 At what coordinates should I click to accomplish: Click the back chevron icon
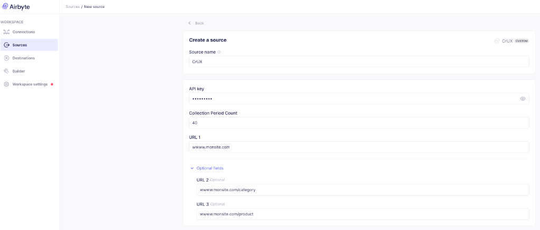[x=189, y=23]
